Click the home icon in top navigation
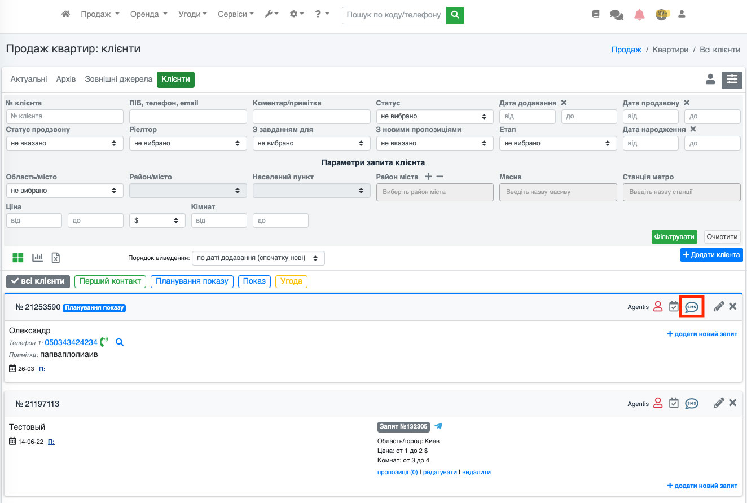The image size is (747, 503). (x=65, y=15)
